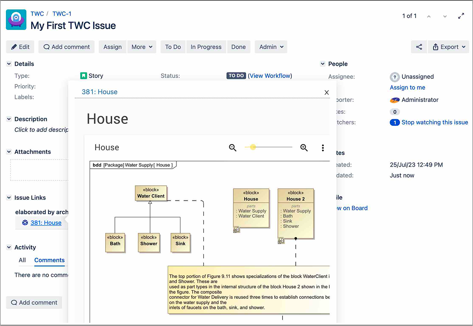Click the share icon button
Viewport: 473px width, 326px height.
(419, 47)
